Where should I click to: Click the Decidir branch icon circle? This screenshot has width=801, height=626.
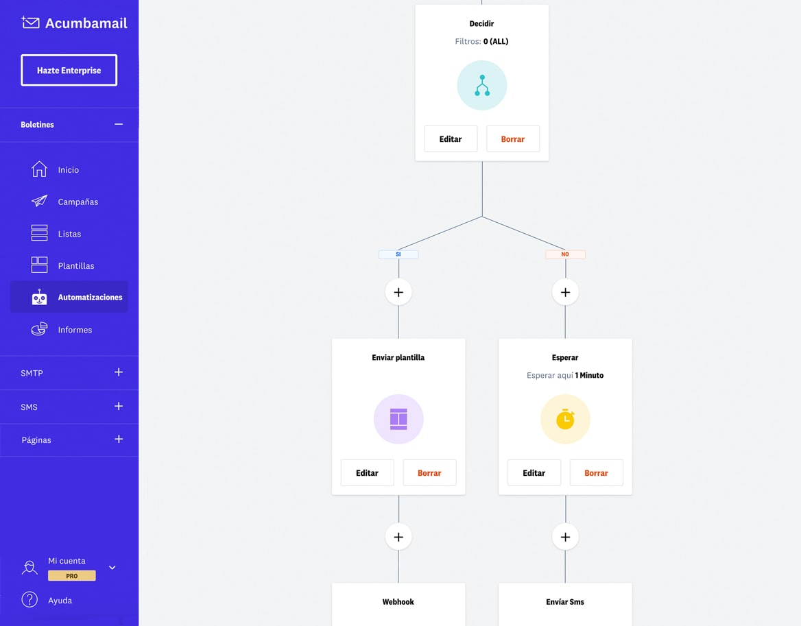[x=482, y=86]
